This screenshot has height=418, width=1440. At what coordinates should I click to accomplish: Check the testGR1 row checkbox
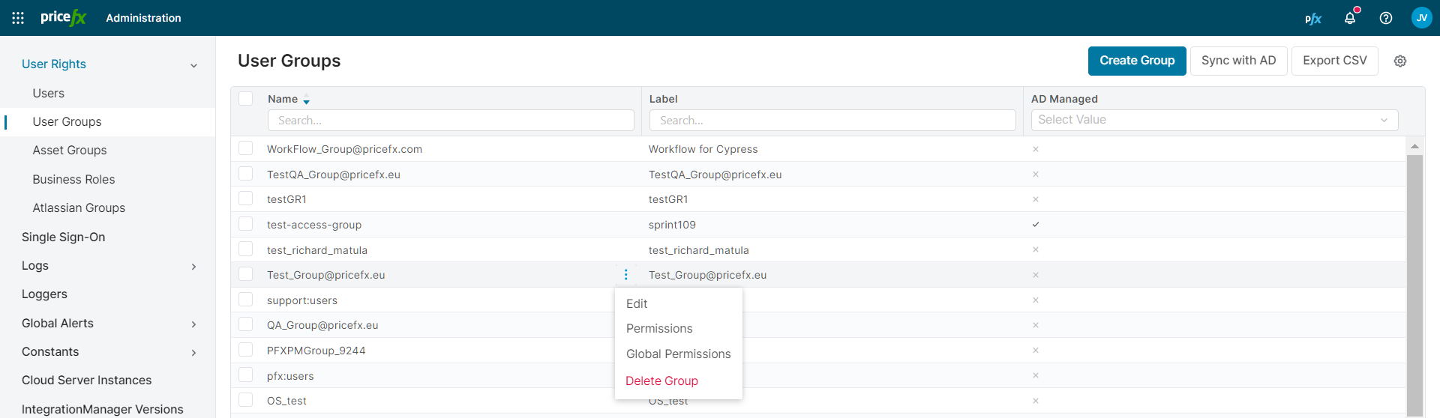click(246, 199)
